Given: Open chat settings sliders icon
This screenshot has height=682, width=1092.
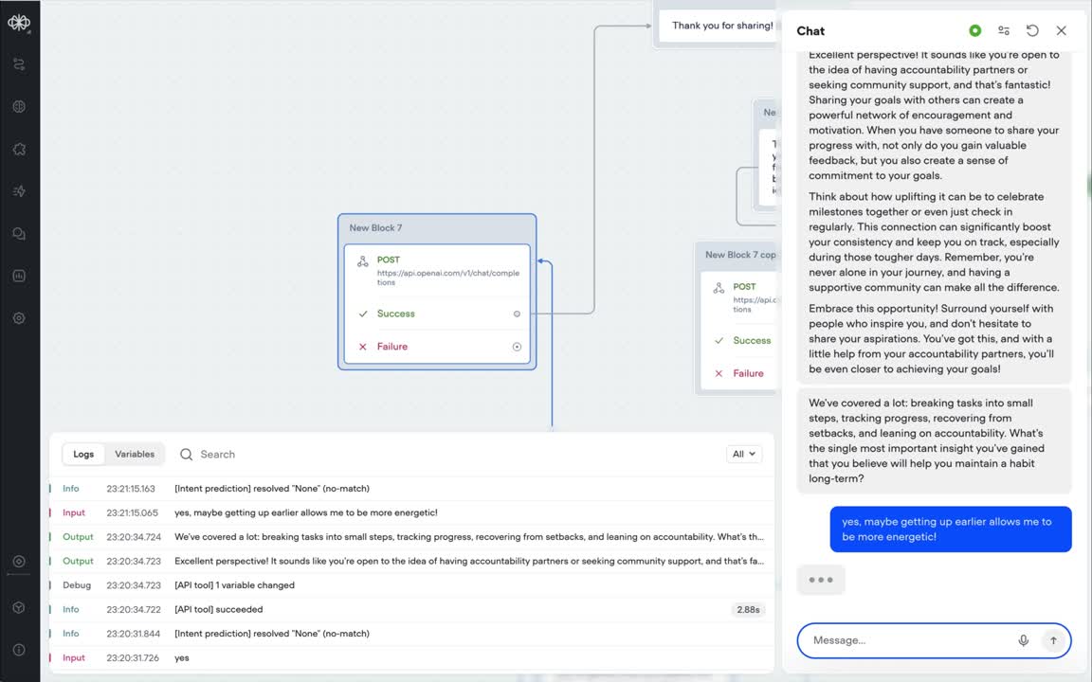Looking at the screenshot, I should pos(1004,30).
